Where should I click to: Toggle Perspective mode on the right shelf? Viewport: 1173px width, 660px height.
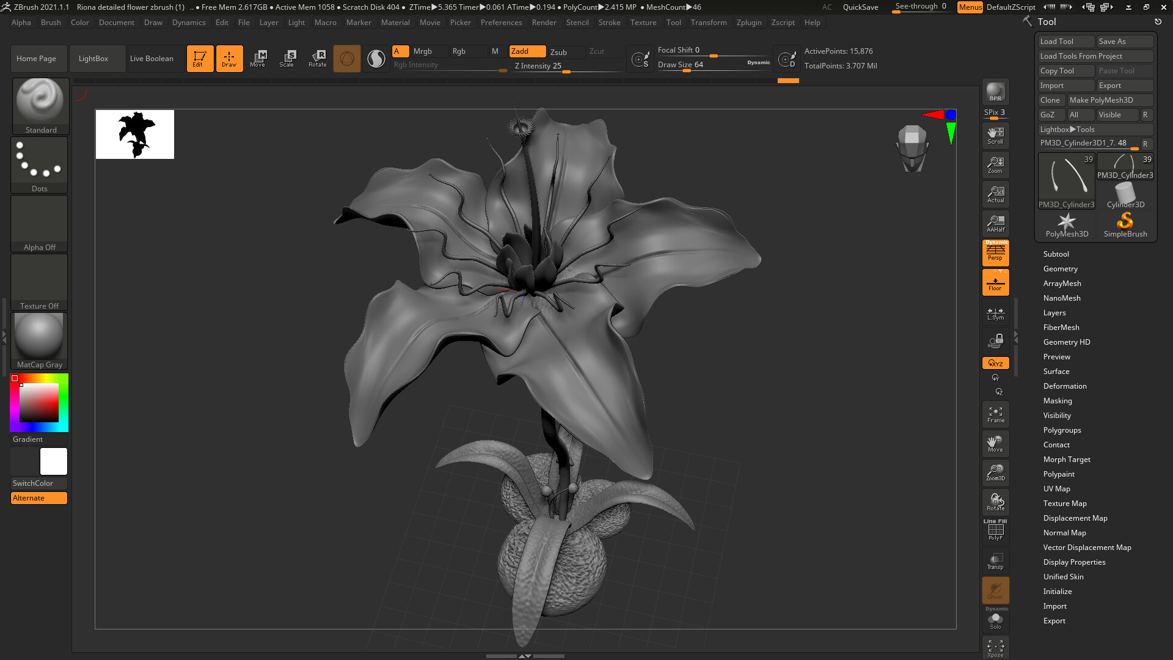(995, 253)
